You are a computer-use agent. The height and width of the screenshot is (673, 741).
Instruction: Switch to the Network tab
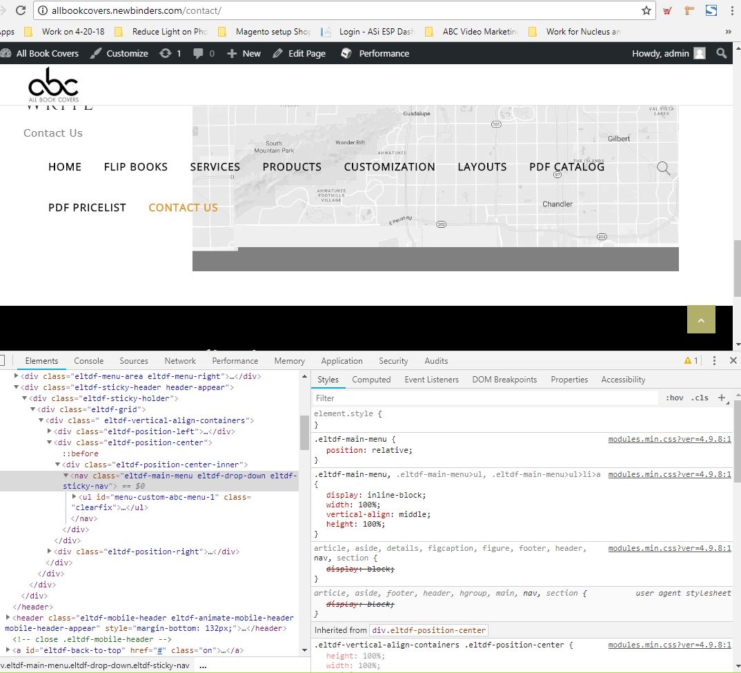click(180, 361)
